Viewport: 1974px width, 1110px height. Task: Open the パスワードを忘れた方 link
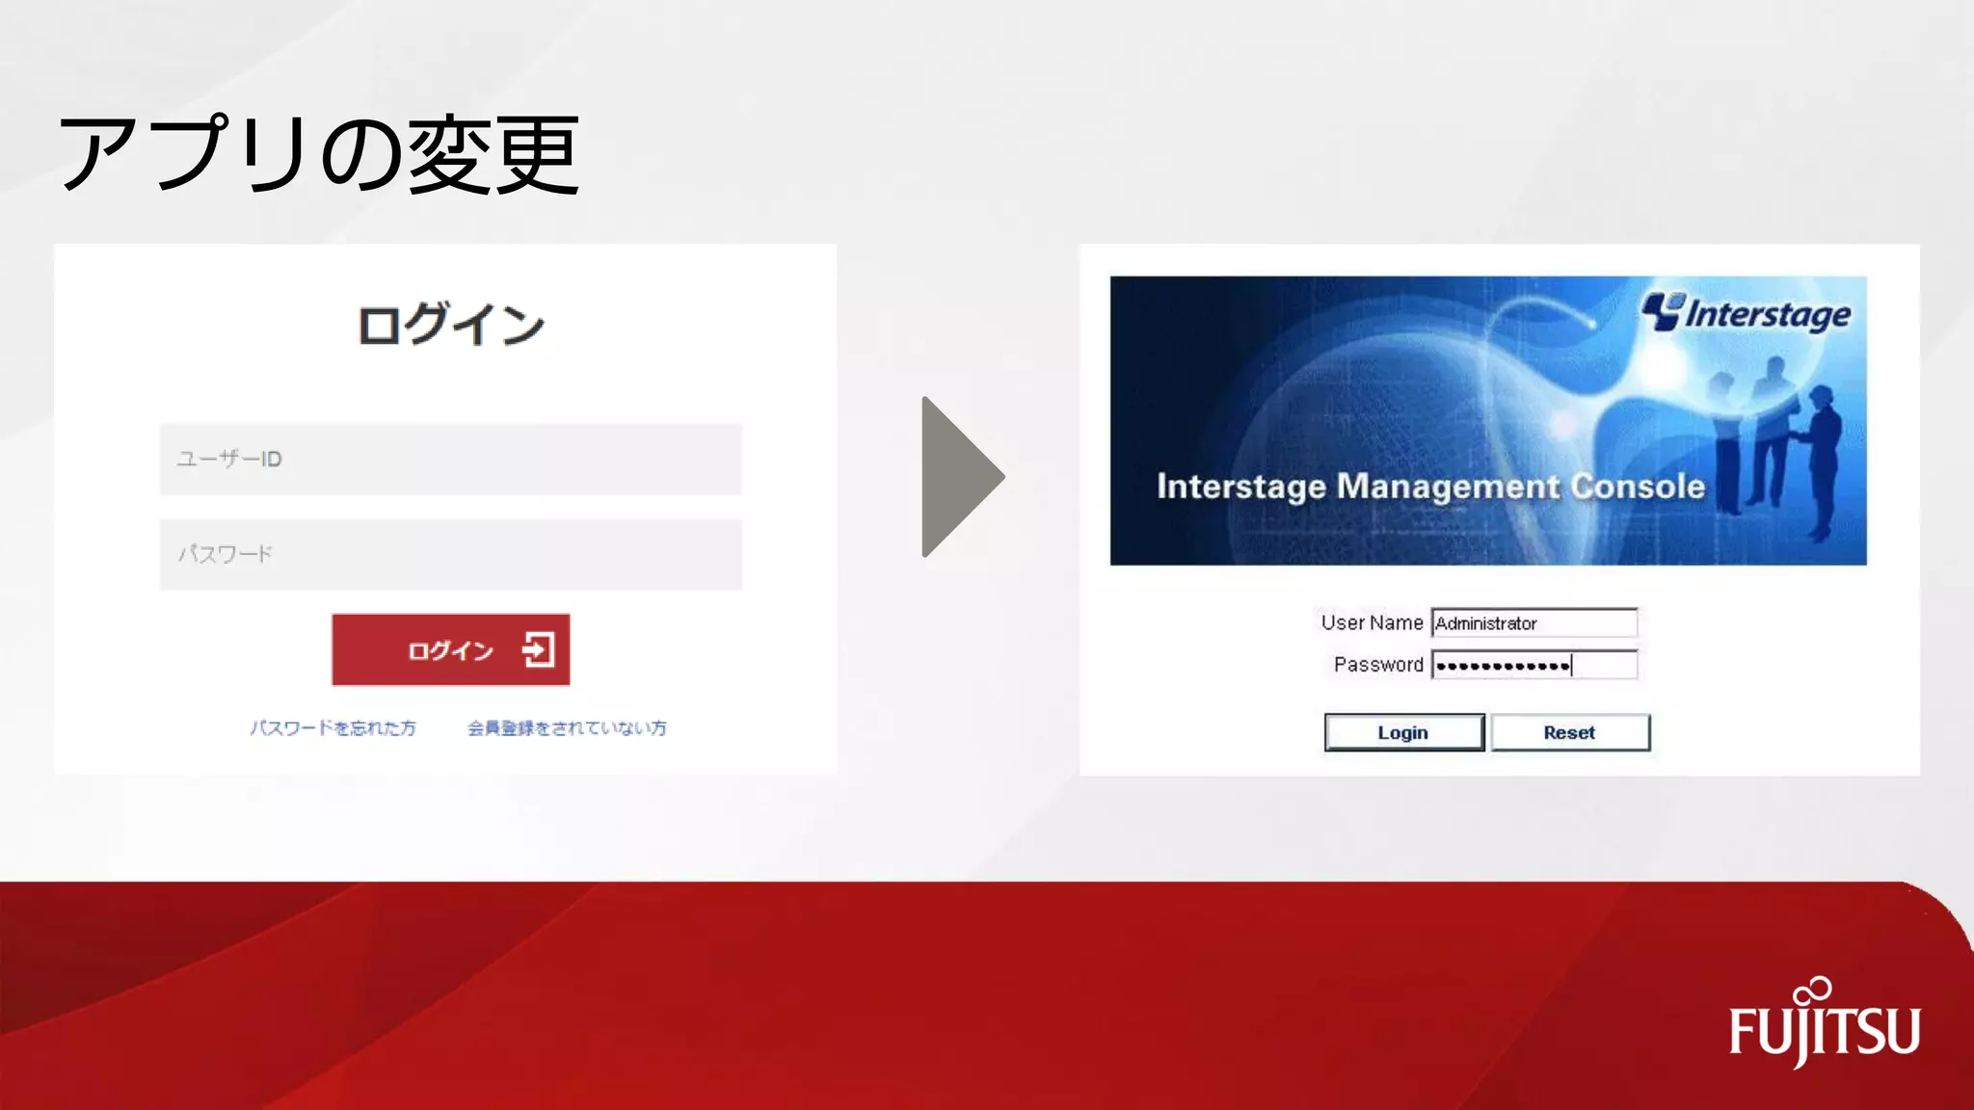pos(333,727)
